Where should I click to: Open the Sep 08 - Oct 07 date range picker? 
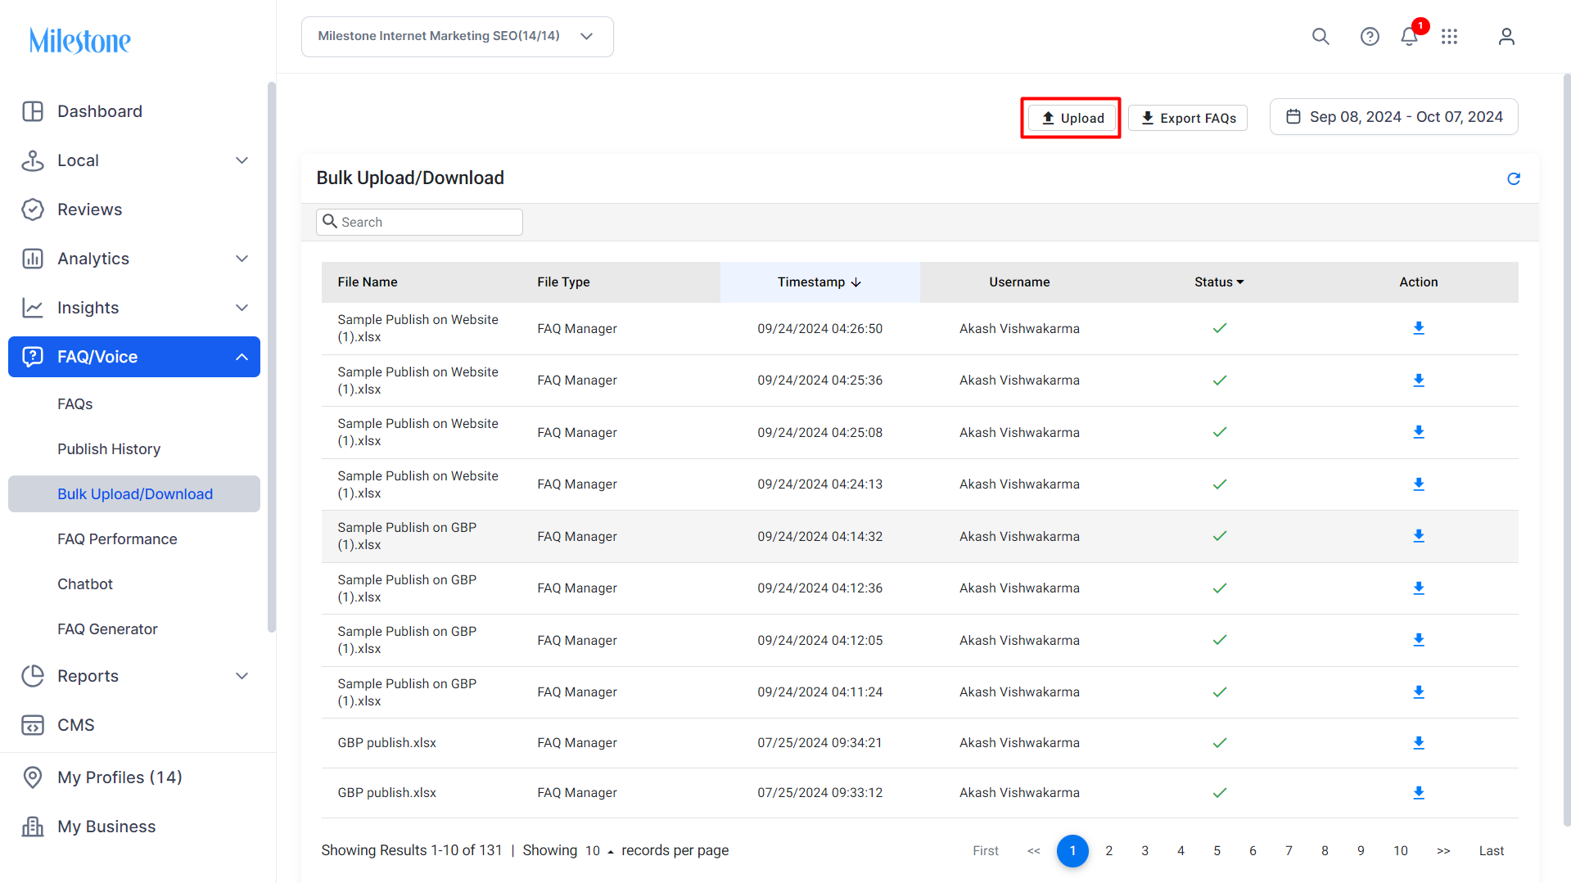pyautogui.click(x=1393, y=117)
